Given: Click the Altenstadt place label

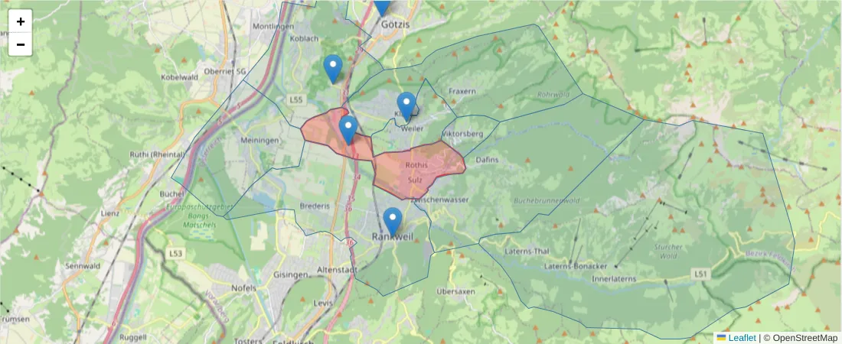Looking at the screenshot, I should coord(338,269).
